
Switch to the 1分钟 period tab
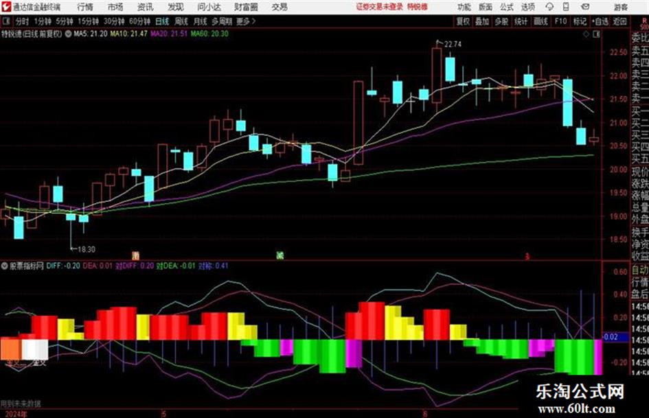pos(43,21)
